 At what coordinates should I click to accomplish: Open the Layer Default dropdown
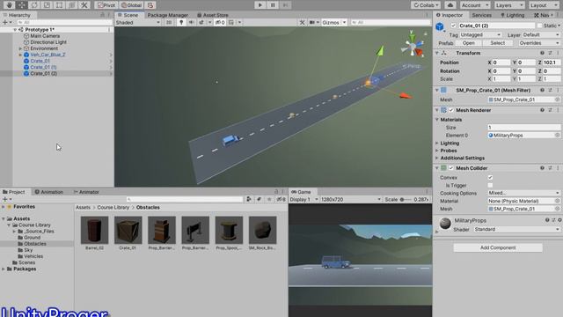(541, 35)
